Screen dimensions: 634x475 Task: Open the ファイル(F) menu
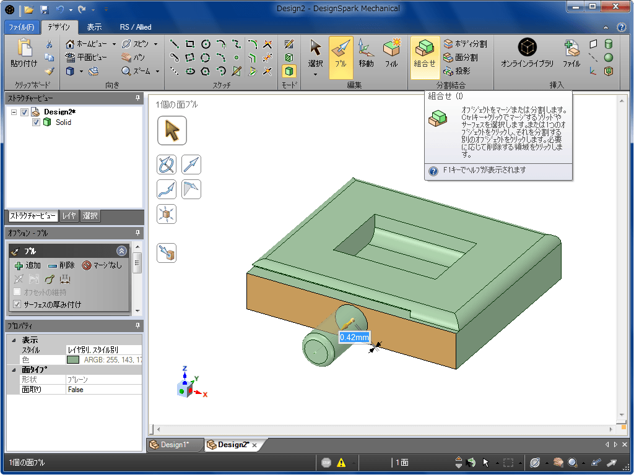[22, 27]
